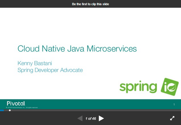This screenshot has width=181, height=125.
Task: Click the green 'spring' wordmark logo
Action: (138, 87)
